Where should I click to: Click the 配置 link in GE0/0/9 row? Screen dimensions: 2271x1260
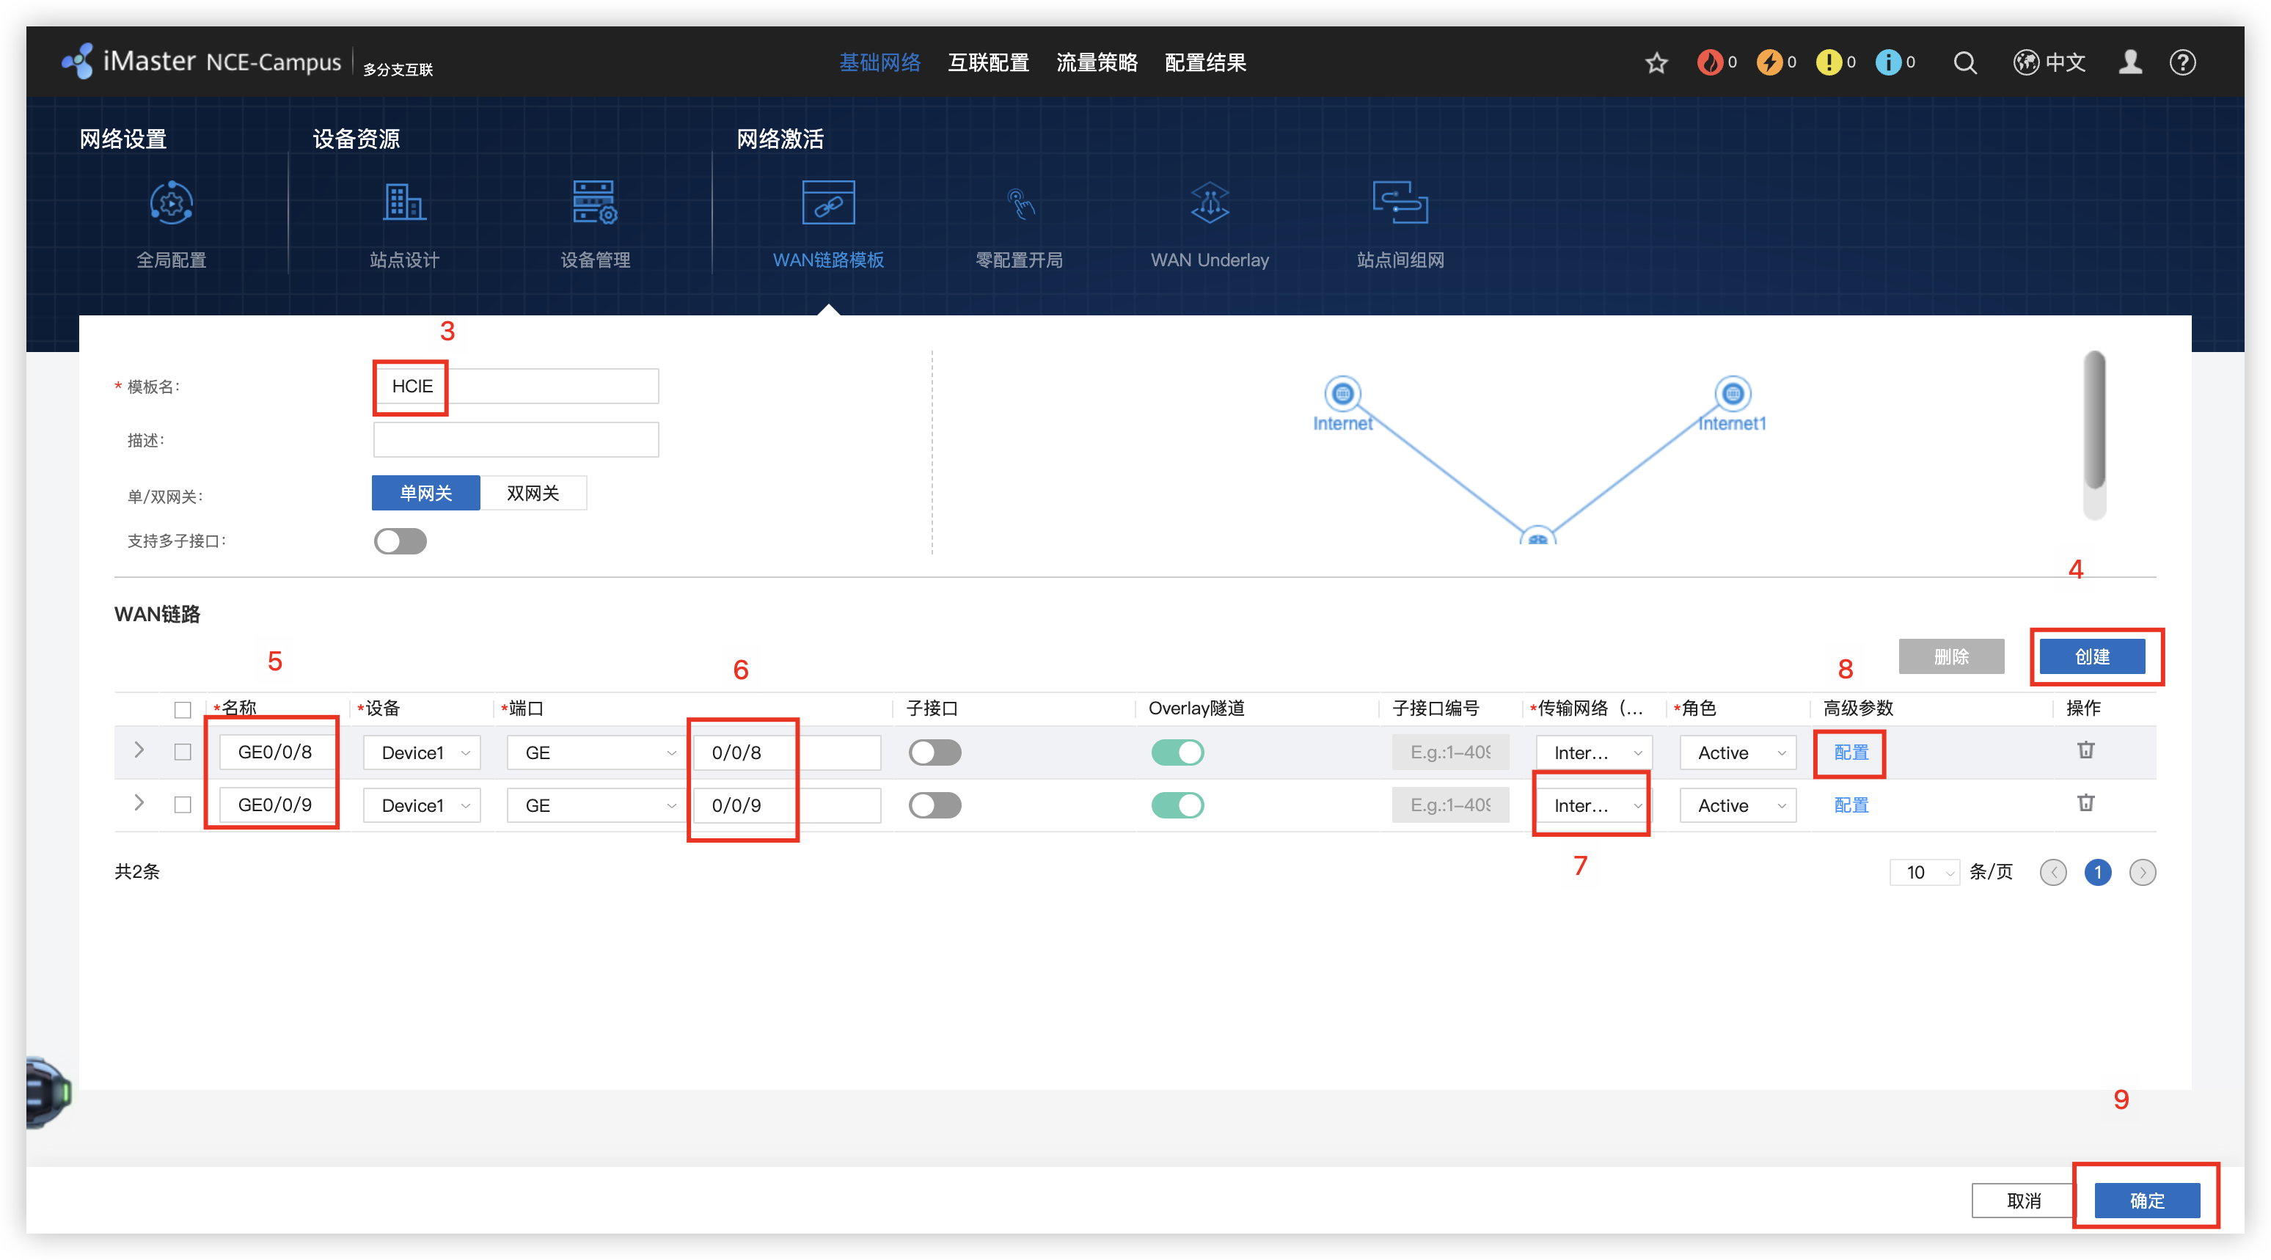pos(1851,805)
